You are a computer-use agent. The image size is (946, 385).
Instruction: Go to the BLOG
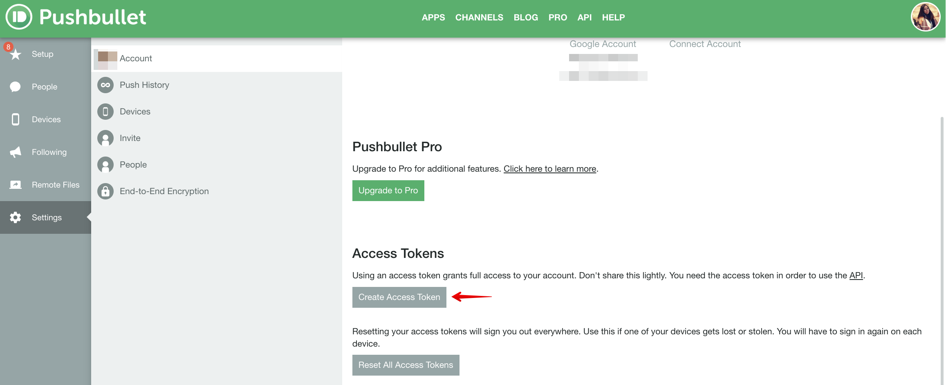[526, 18]
